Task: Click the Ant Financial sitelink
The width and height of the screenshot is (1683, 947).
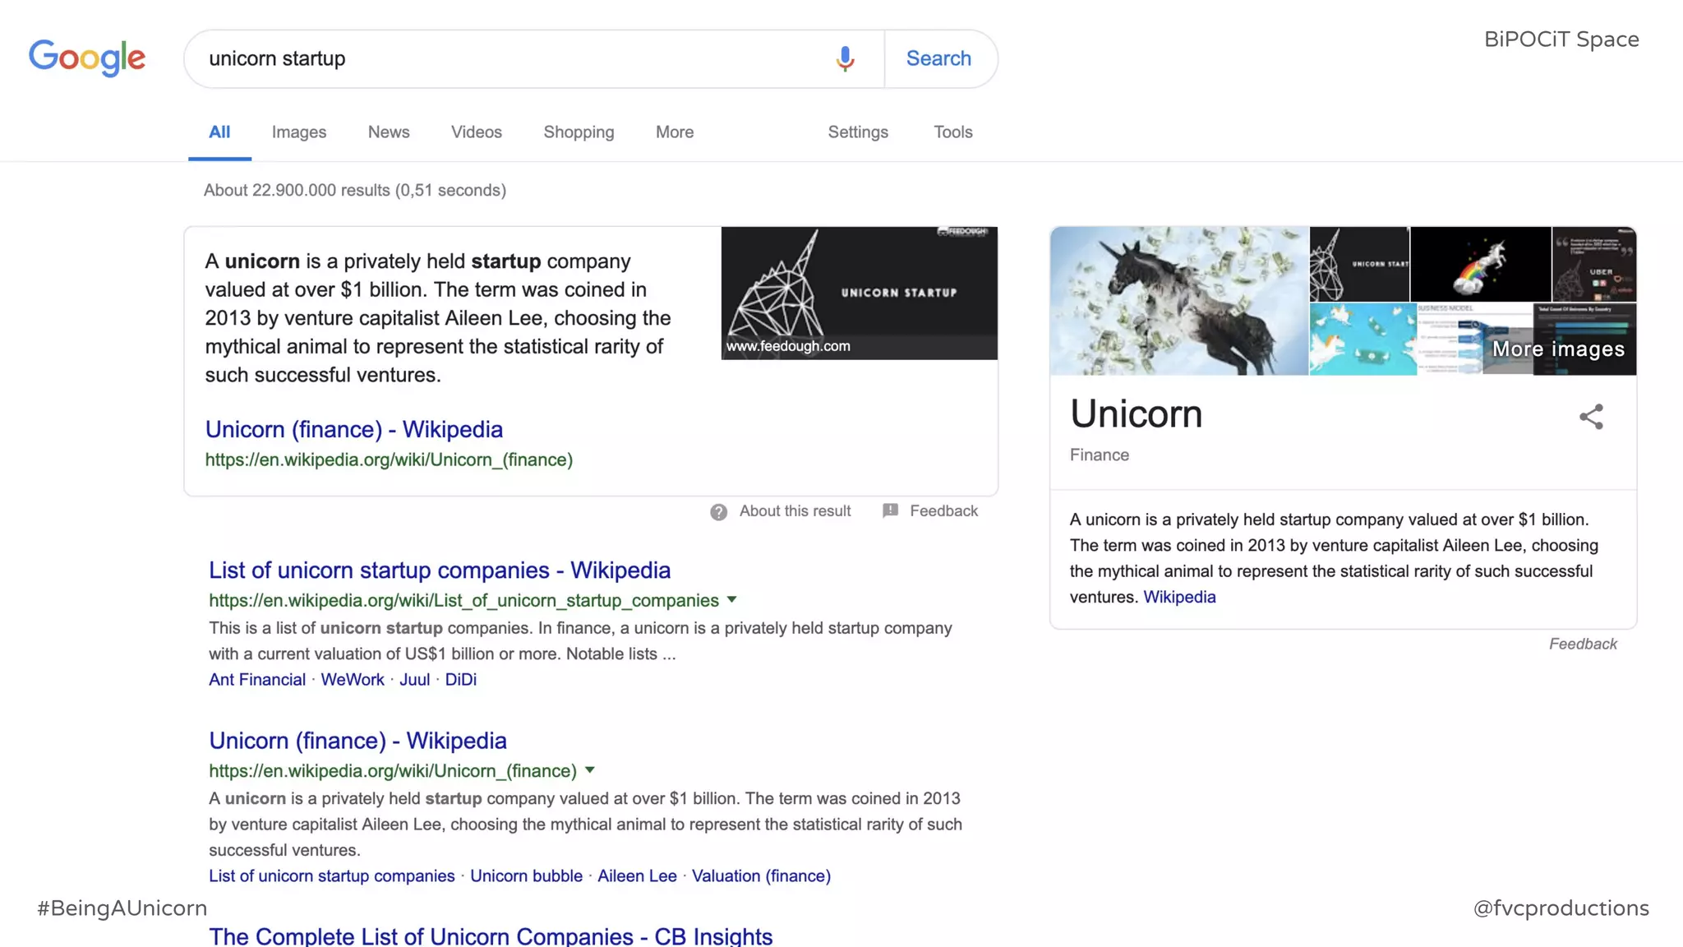Action: [x=257, y=680]
